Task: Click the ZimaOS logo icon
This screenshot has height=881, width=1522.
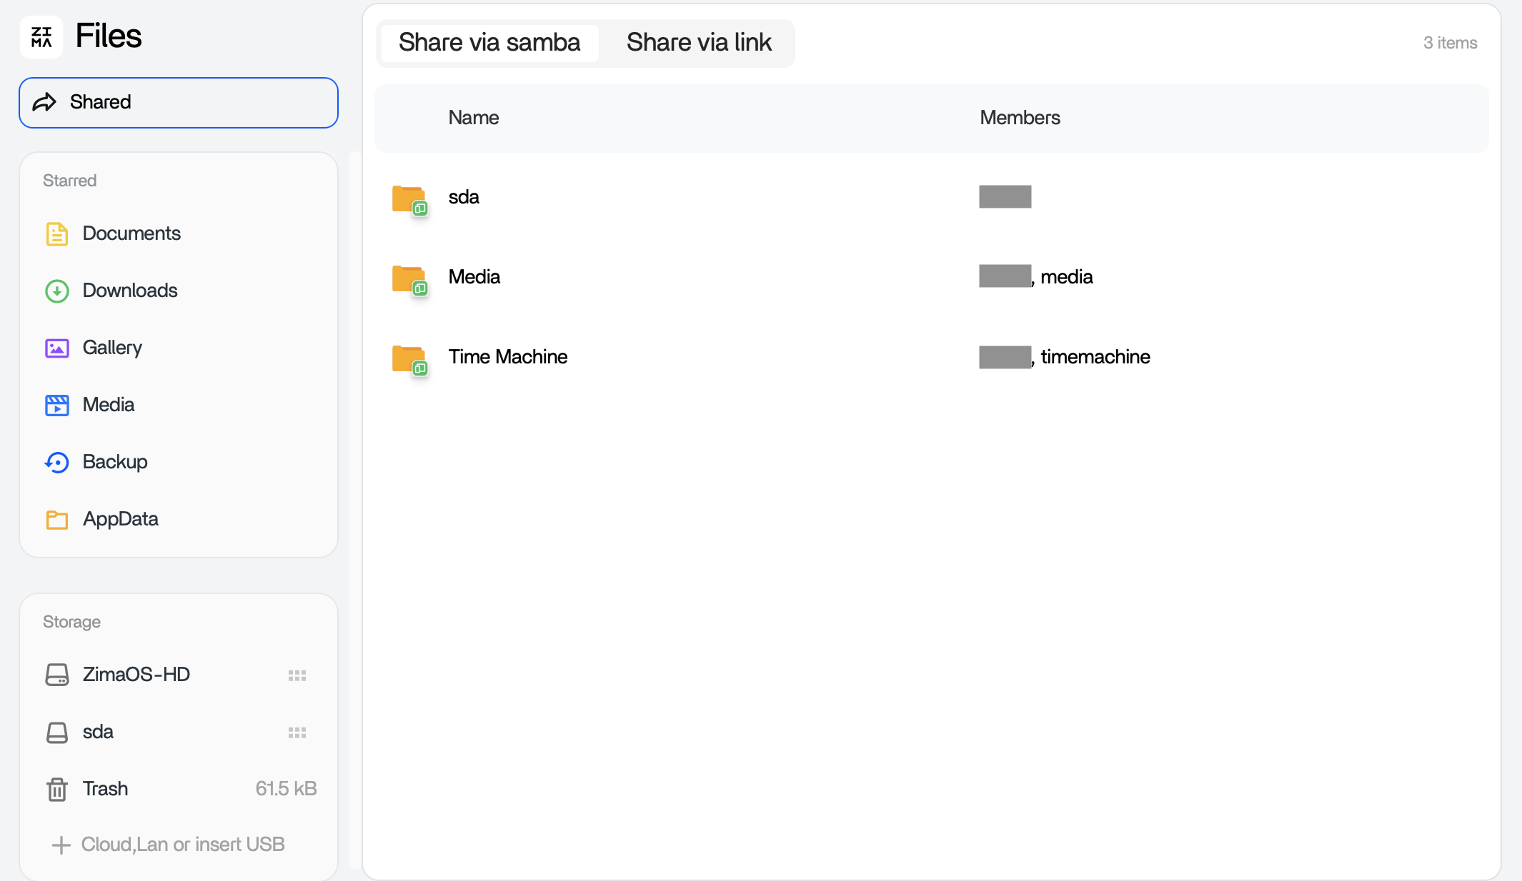Action: coord(41,36)
